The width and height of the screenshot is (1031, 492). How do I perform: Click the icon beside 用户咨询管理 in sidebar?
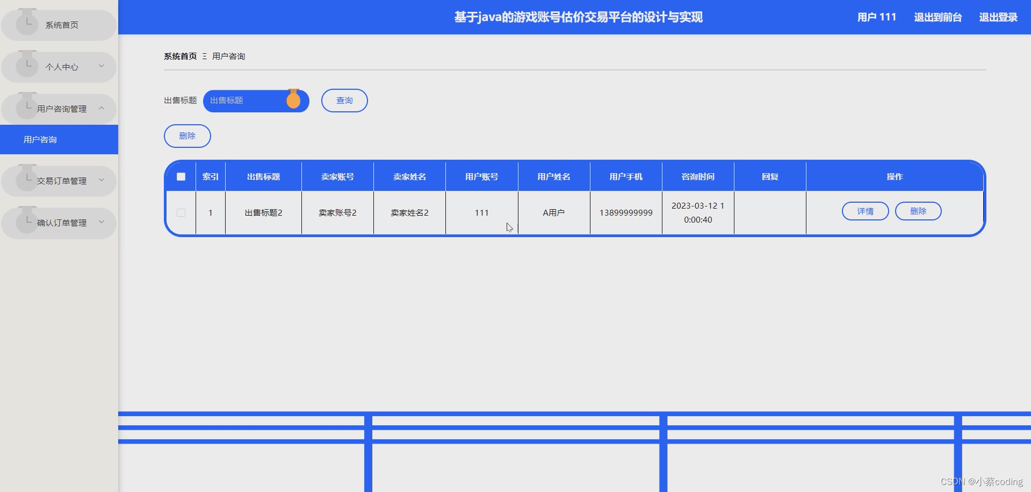pos(27,106)
